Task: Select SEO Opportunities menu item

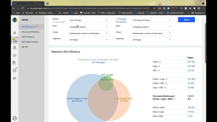Action: point(30,42)
